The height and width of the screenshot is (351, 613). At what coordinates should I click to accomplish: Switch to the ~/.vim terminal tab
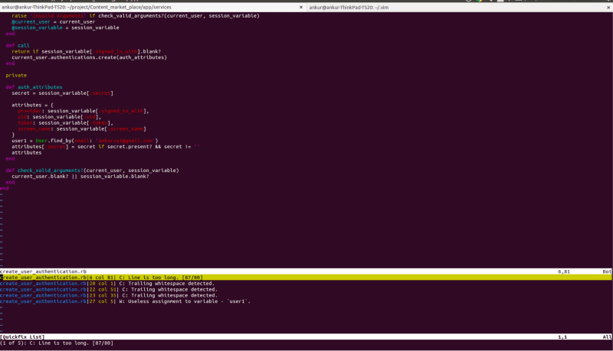click(459, 7)
